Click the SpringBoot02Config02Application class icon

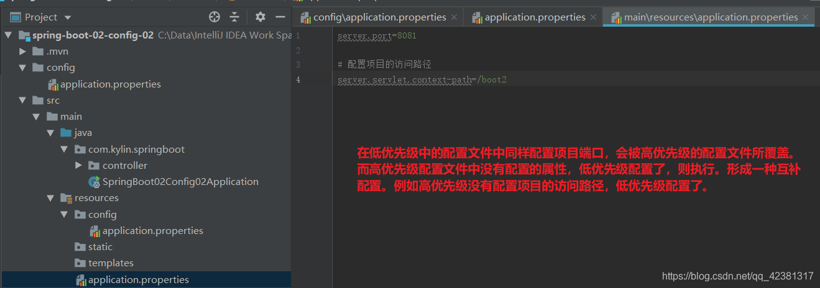[x=94, y=181]
